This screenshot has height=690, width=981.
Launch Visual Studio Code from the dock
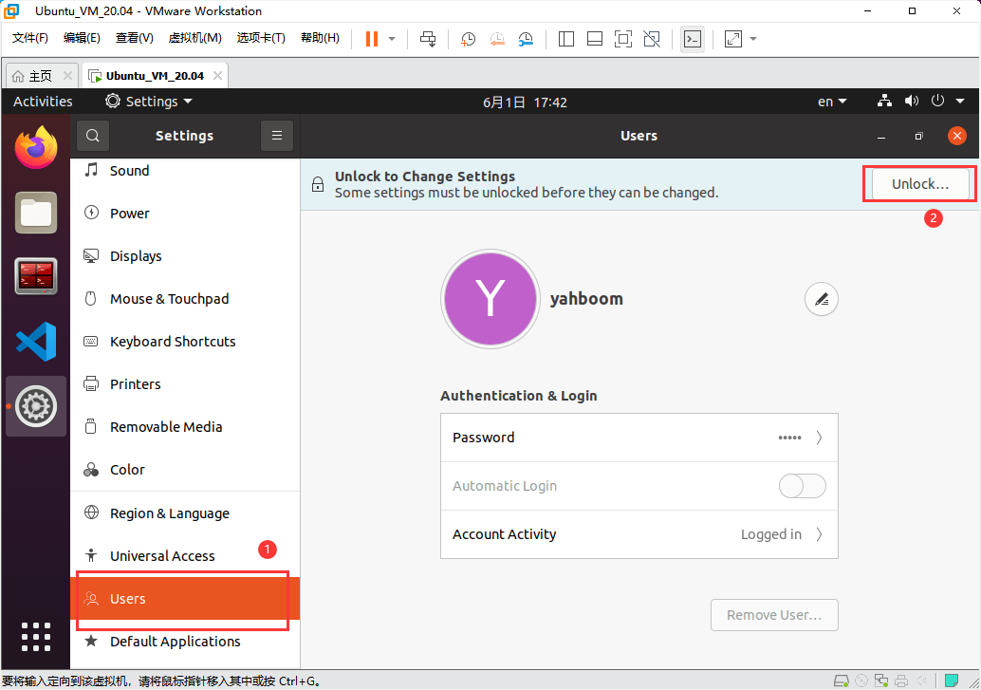pos(36,342)
